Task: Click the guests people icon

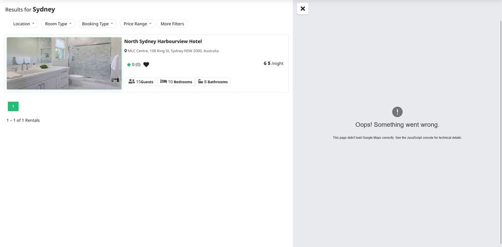Action: click(132, 81)
